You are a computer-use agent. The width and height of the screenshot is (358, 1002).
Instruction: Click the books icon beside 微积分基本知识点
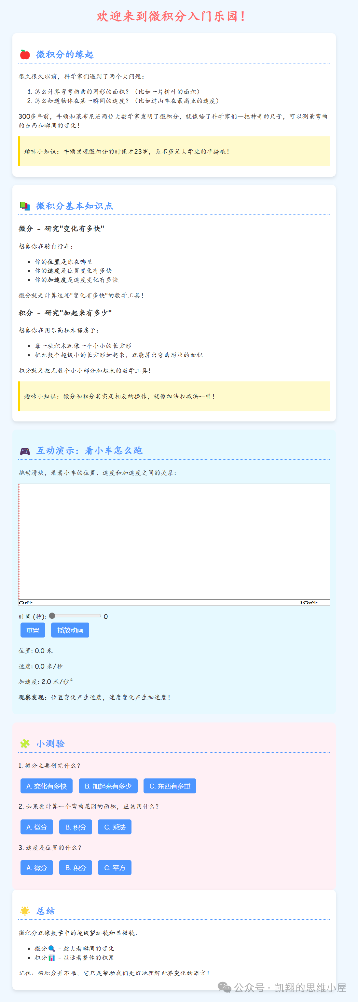coord(25,206)
